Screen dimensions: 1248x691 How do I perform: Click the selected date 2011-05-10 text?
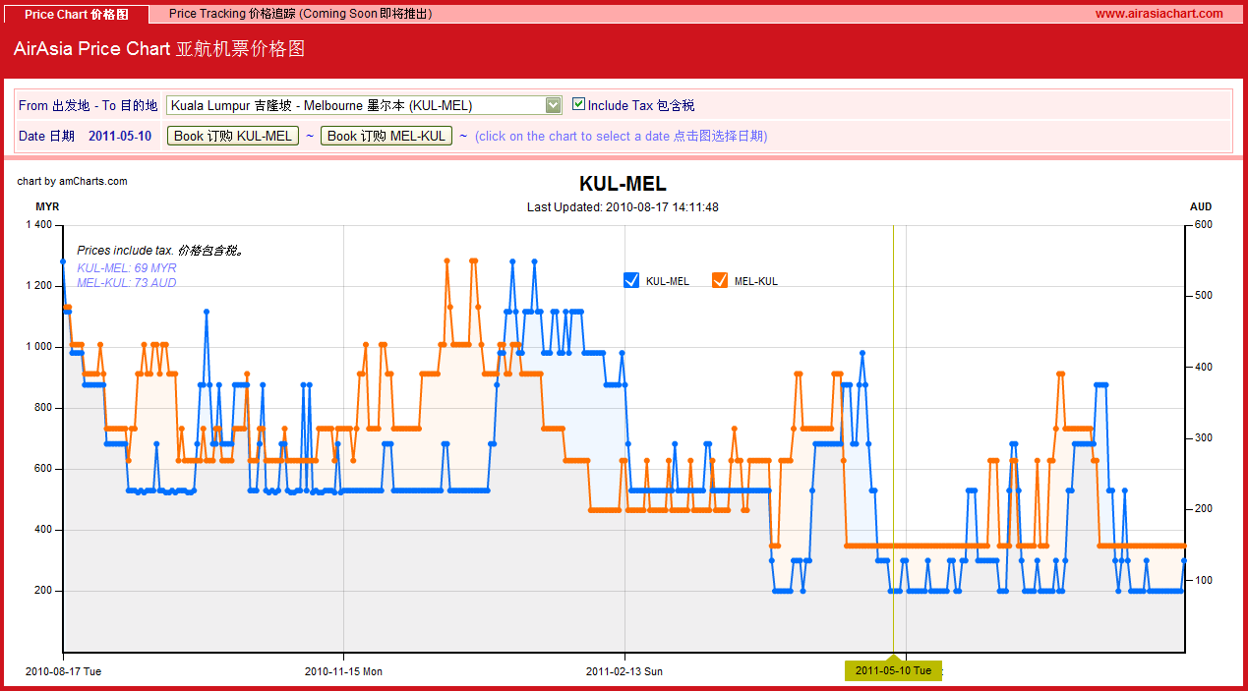[x=120, y=136]
